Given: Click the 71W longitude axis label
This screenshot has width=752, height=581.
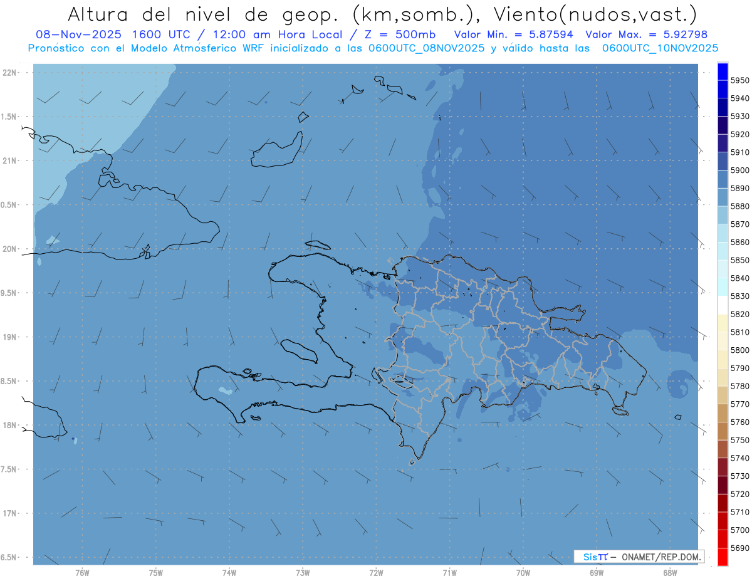Looking at the screenshot, I should tap(449, 572).
